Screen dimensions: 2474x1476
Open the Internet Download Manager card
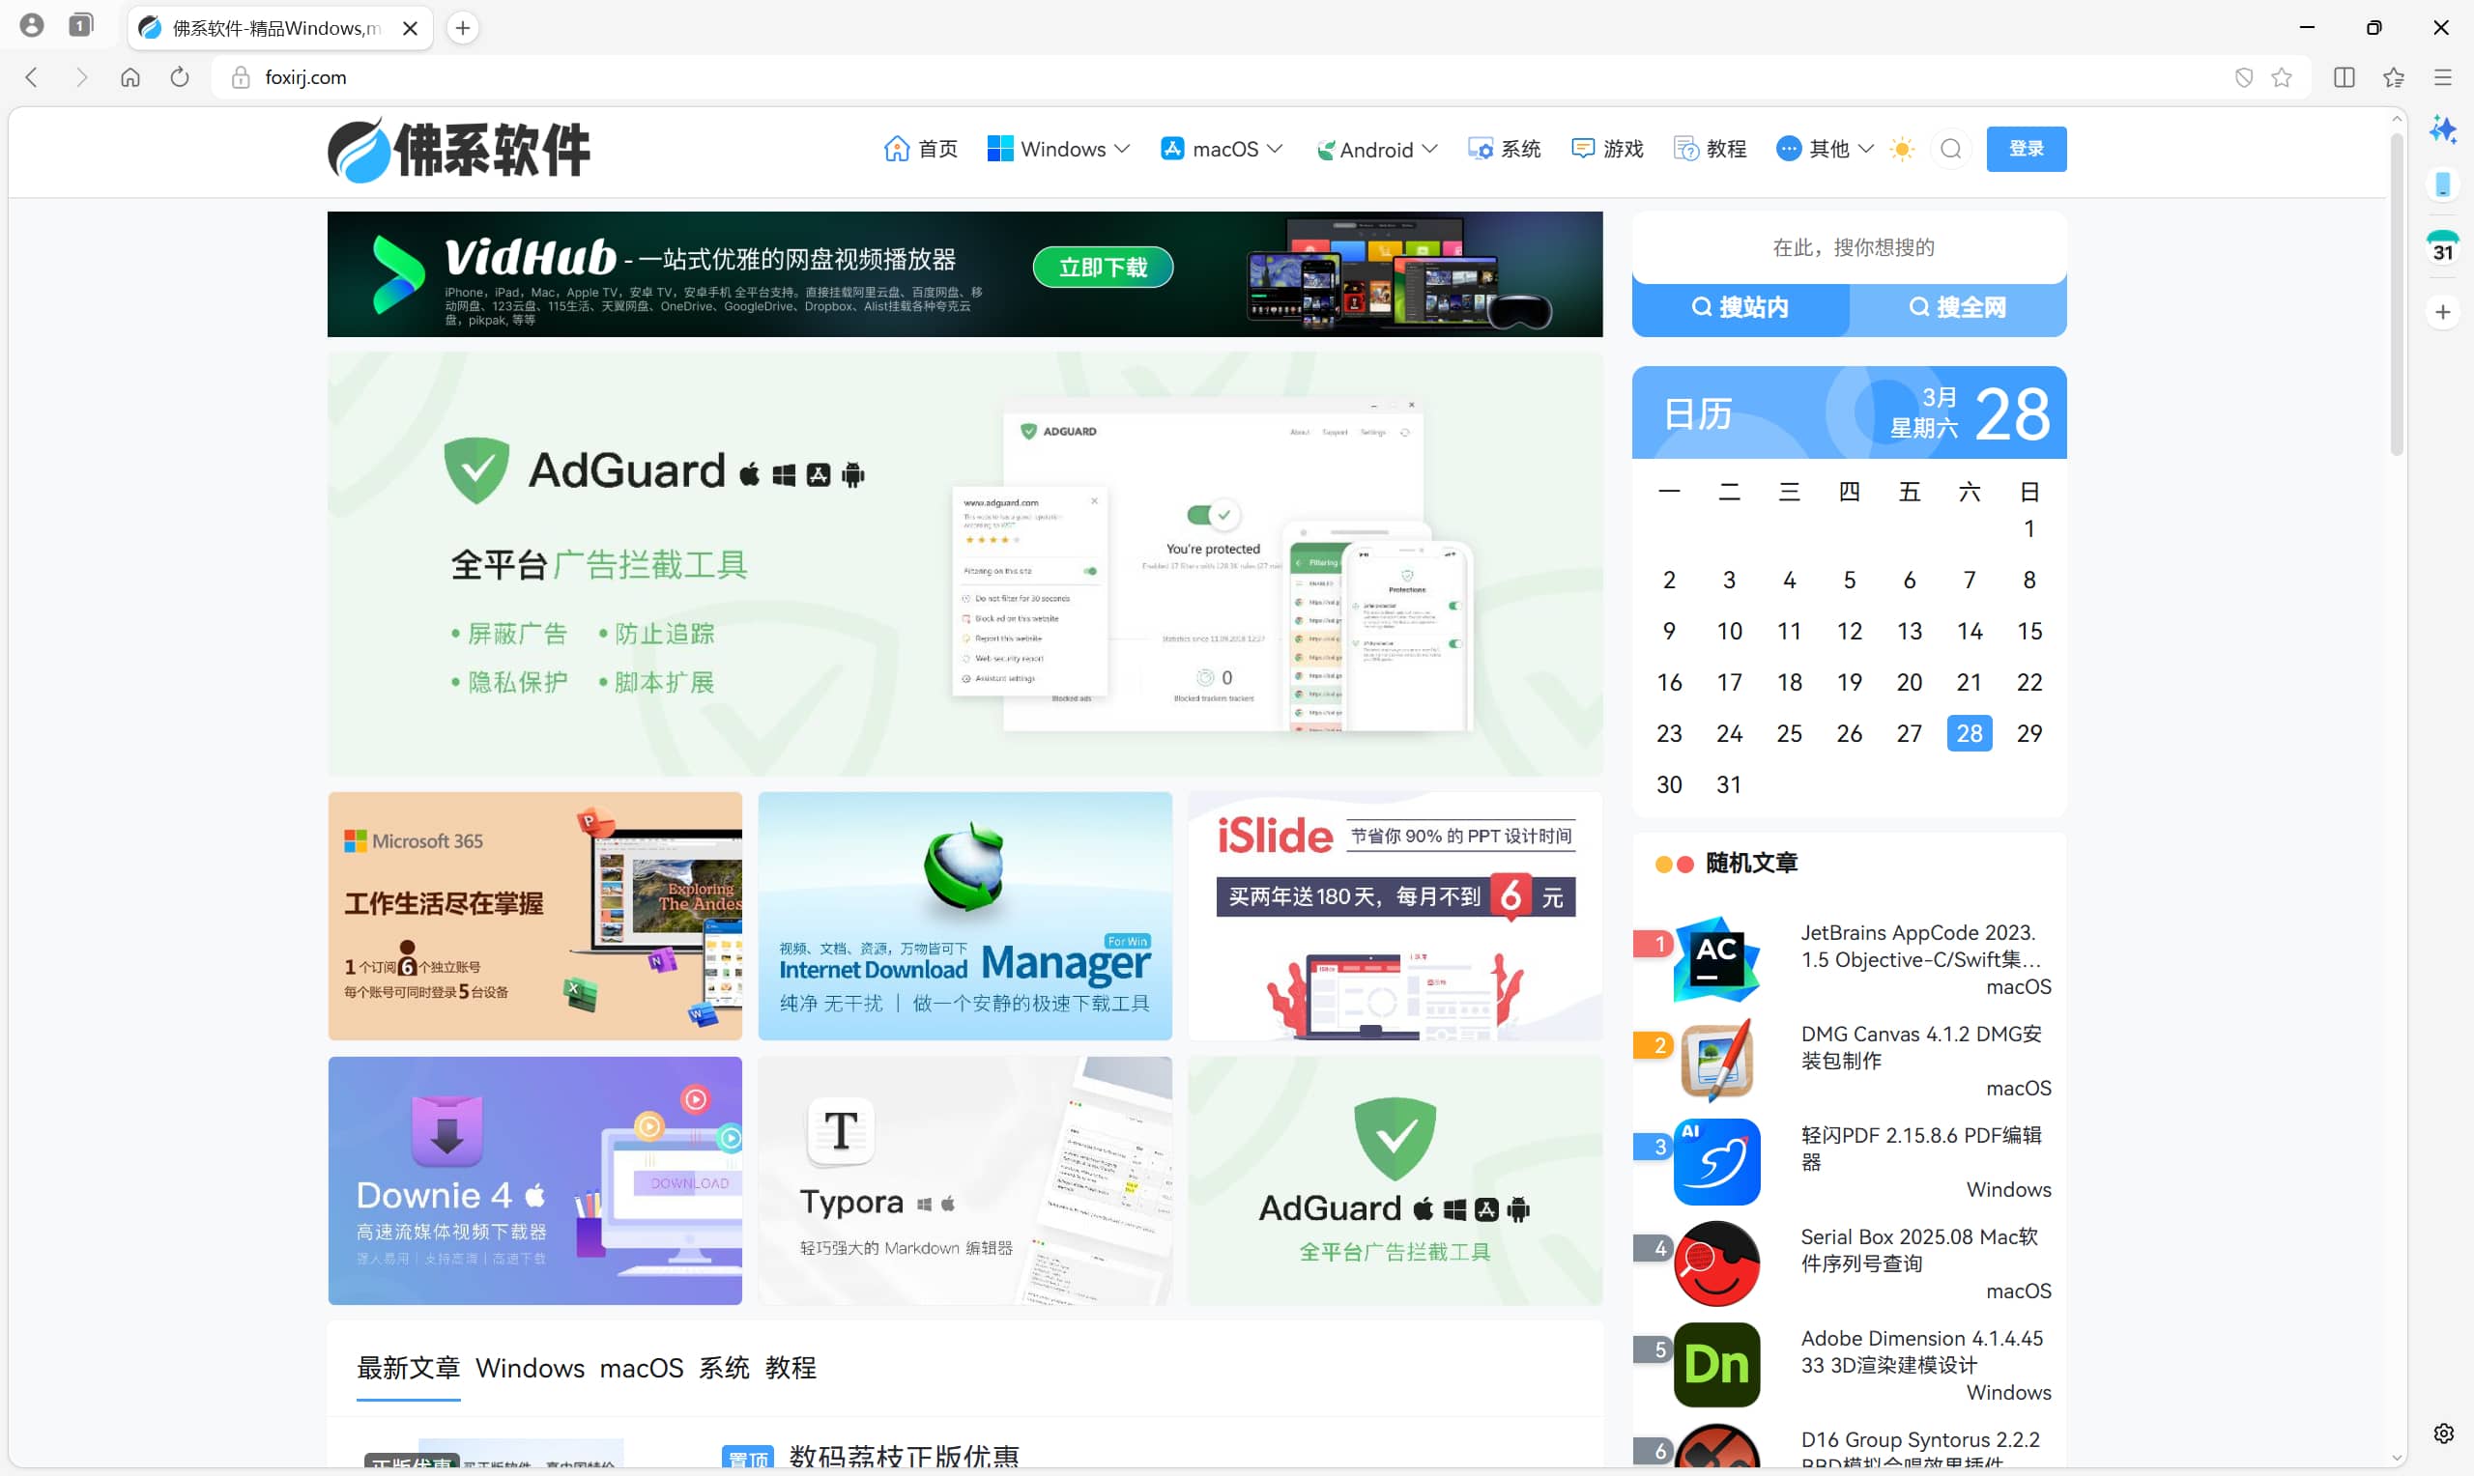coord(964,916)
